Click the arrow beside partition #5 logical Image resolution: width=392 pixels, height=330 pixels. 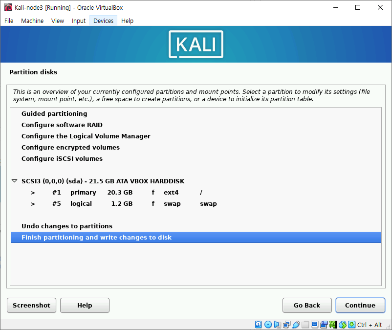coord(33,204)
